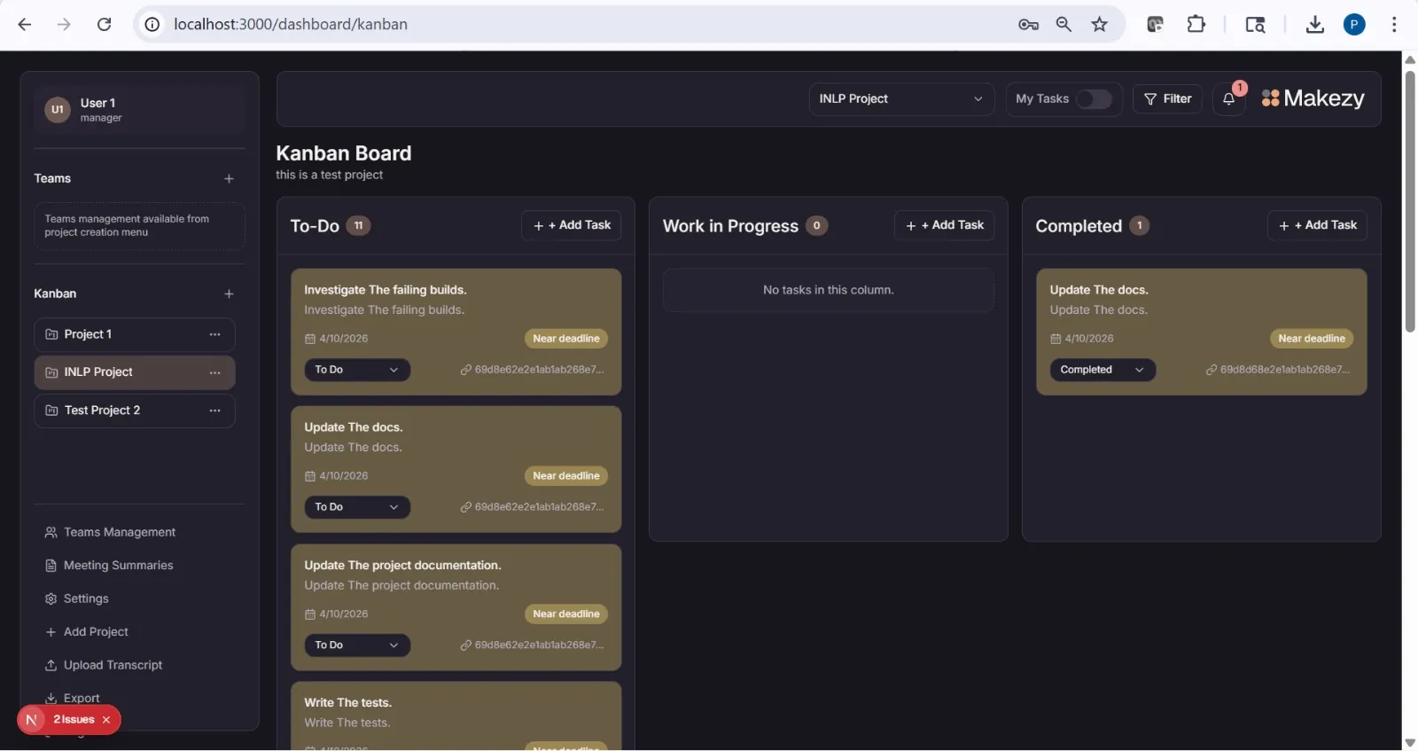Screen dimensions: 1418x751
Task: Open status dropdown on Update The project documentation card
Action: tap(357, 645)
